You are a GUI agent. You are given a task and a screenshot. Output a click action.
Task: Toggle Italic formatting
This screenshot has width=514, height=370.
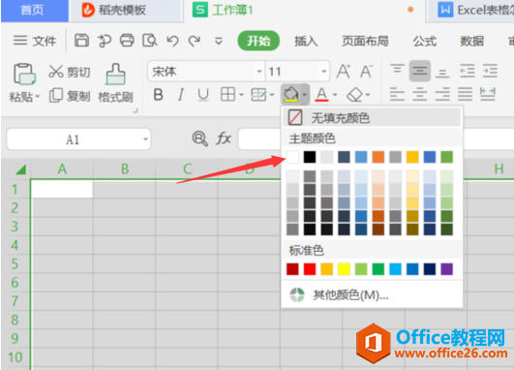pos(181,95)
